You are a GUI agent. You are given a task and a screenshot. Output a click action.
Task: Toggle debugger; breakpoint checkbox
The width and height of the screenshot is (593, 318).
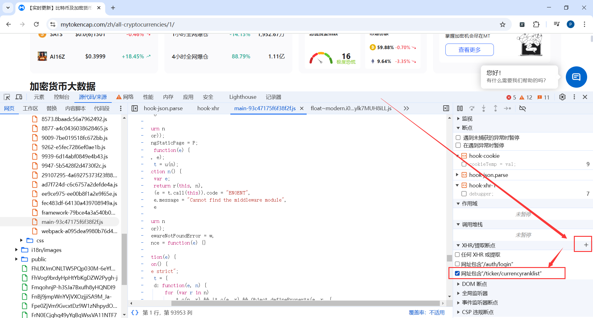(464, 194)
